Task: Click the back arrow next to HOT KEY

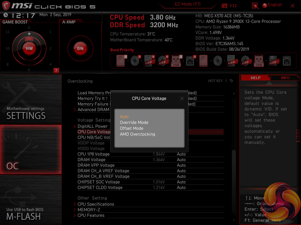Action: tap(231, 81)
